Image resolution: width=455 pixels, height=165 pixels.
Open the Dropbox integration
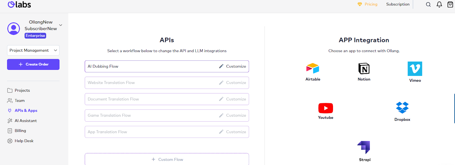click(402, 108)
